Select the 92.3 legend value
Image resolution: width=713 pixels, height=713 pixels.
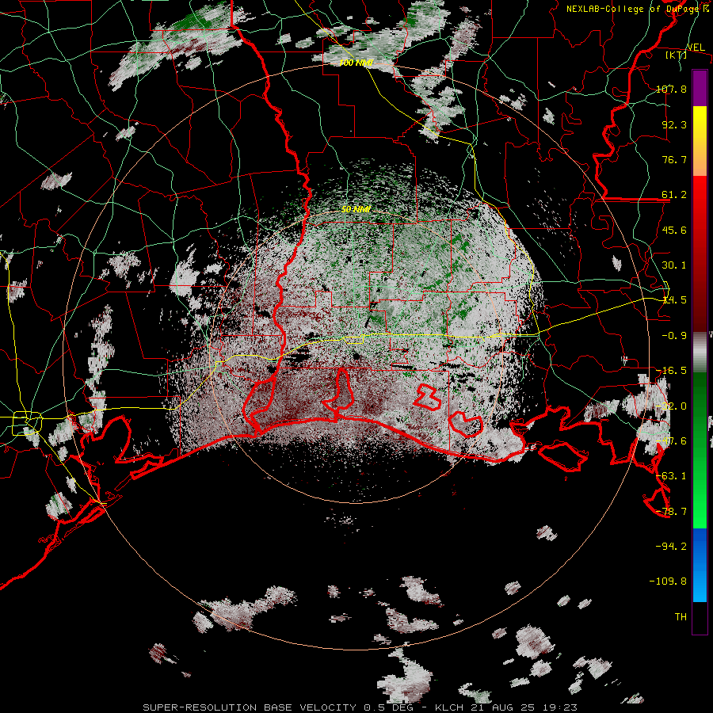click(x=674, y=124)
